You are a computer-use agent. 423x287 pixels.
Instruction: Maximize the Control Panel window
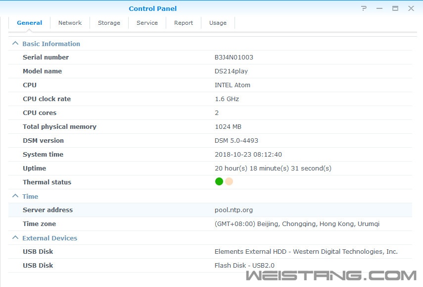pos(395,8)
